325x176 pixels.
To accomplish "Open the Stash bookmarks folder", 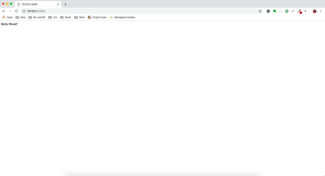I will point(66,17).
